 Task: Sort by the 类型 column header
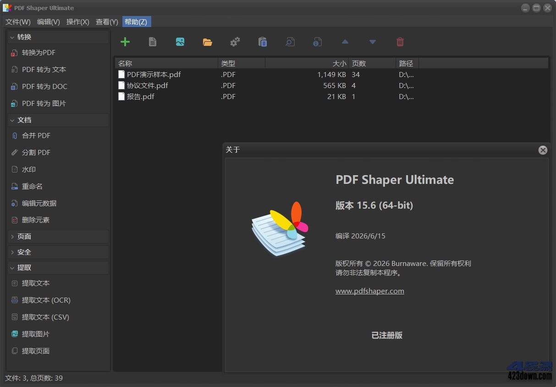point(242,63)
